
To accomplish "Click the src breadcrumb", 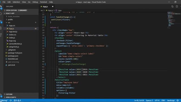I will tap(42, 10).
